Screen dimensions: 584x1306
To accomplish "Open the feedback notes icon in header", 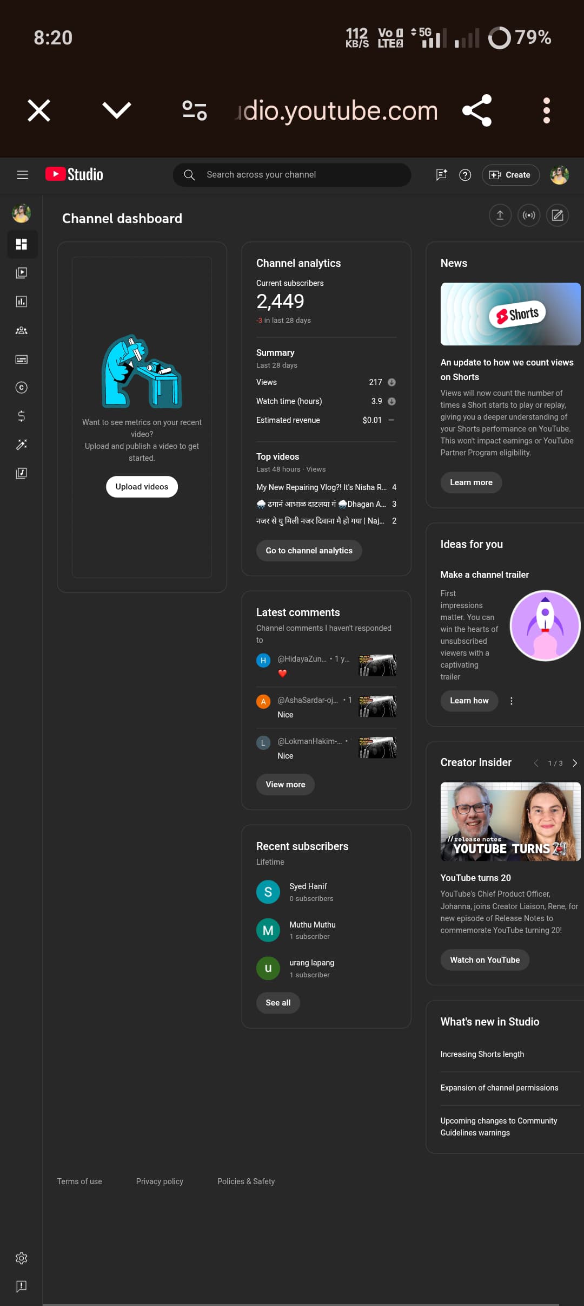I will tap(441, 175).
